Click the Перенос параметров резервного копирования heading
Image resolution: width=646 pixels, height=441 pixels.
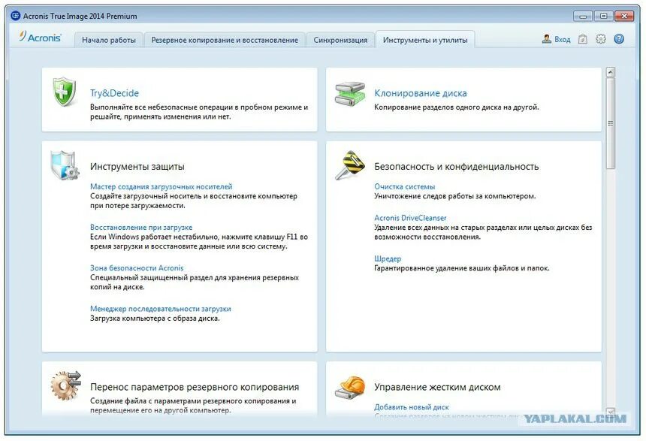tap(195, 387)
